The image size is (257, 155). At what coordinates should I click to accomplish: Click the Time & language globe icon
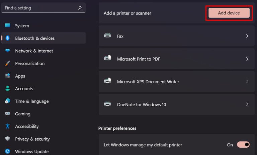click(x=7, y=101)
